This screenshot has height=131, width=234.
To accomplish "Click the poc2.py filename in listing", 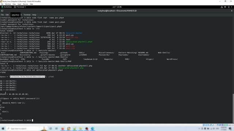I will click(x=70, y=44).
